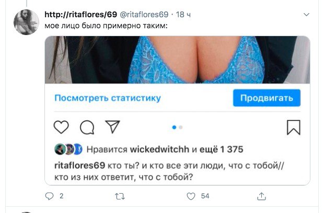View the ещё 1 375 likes list
Screen dimensions: 324x213
click(x=221, y=149)
